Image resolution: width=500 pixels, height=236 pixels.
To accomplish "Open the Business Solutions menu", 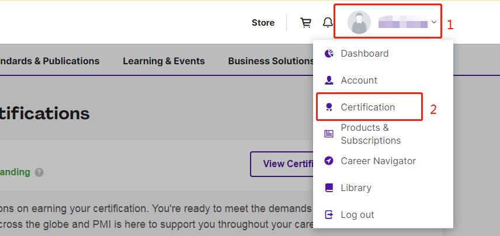I will point(270,61).
